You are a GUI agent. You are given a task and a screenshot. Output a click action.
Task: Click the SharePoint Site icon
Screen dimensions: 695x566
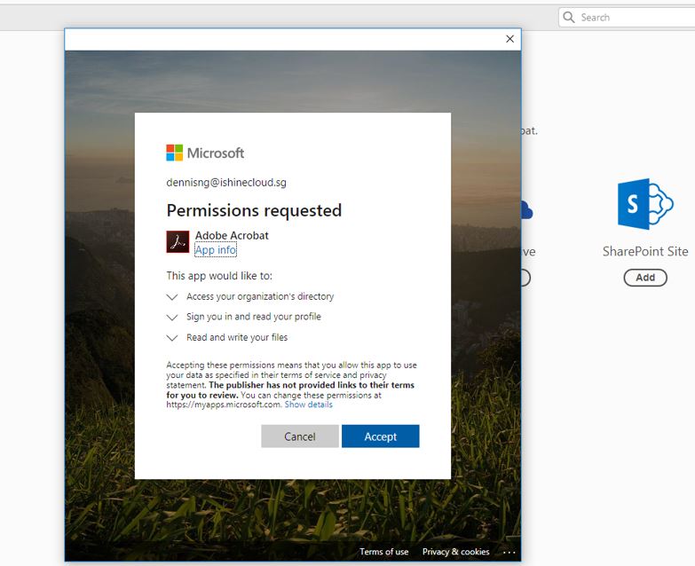(x=645, y=204)
